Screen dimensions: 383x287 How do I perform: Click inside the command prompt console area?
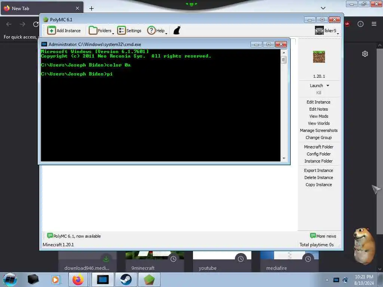point(160,105)
